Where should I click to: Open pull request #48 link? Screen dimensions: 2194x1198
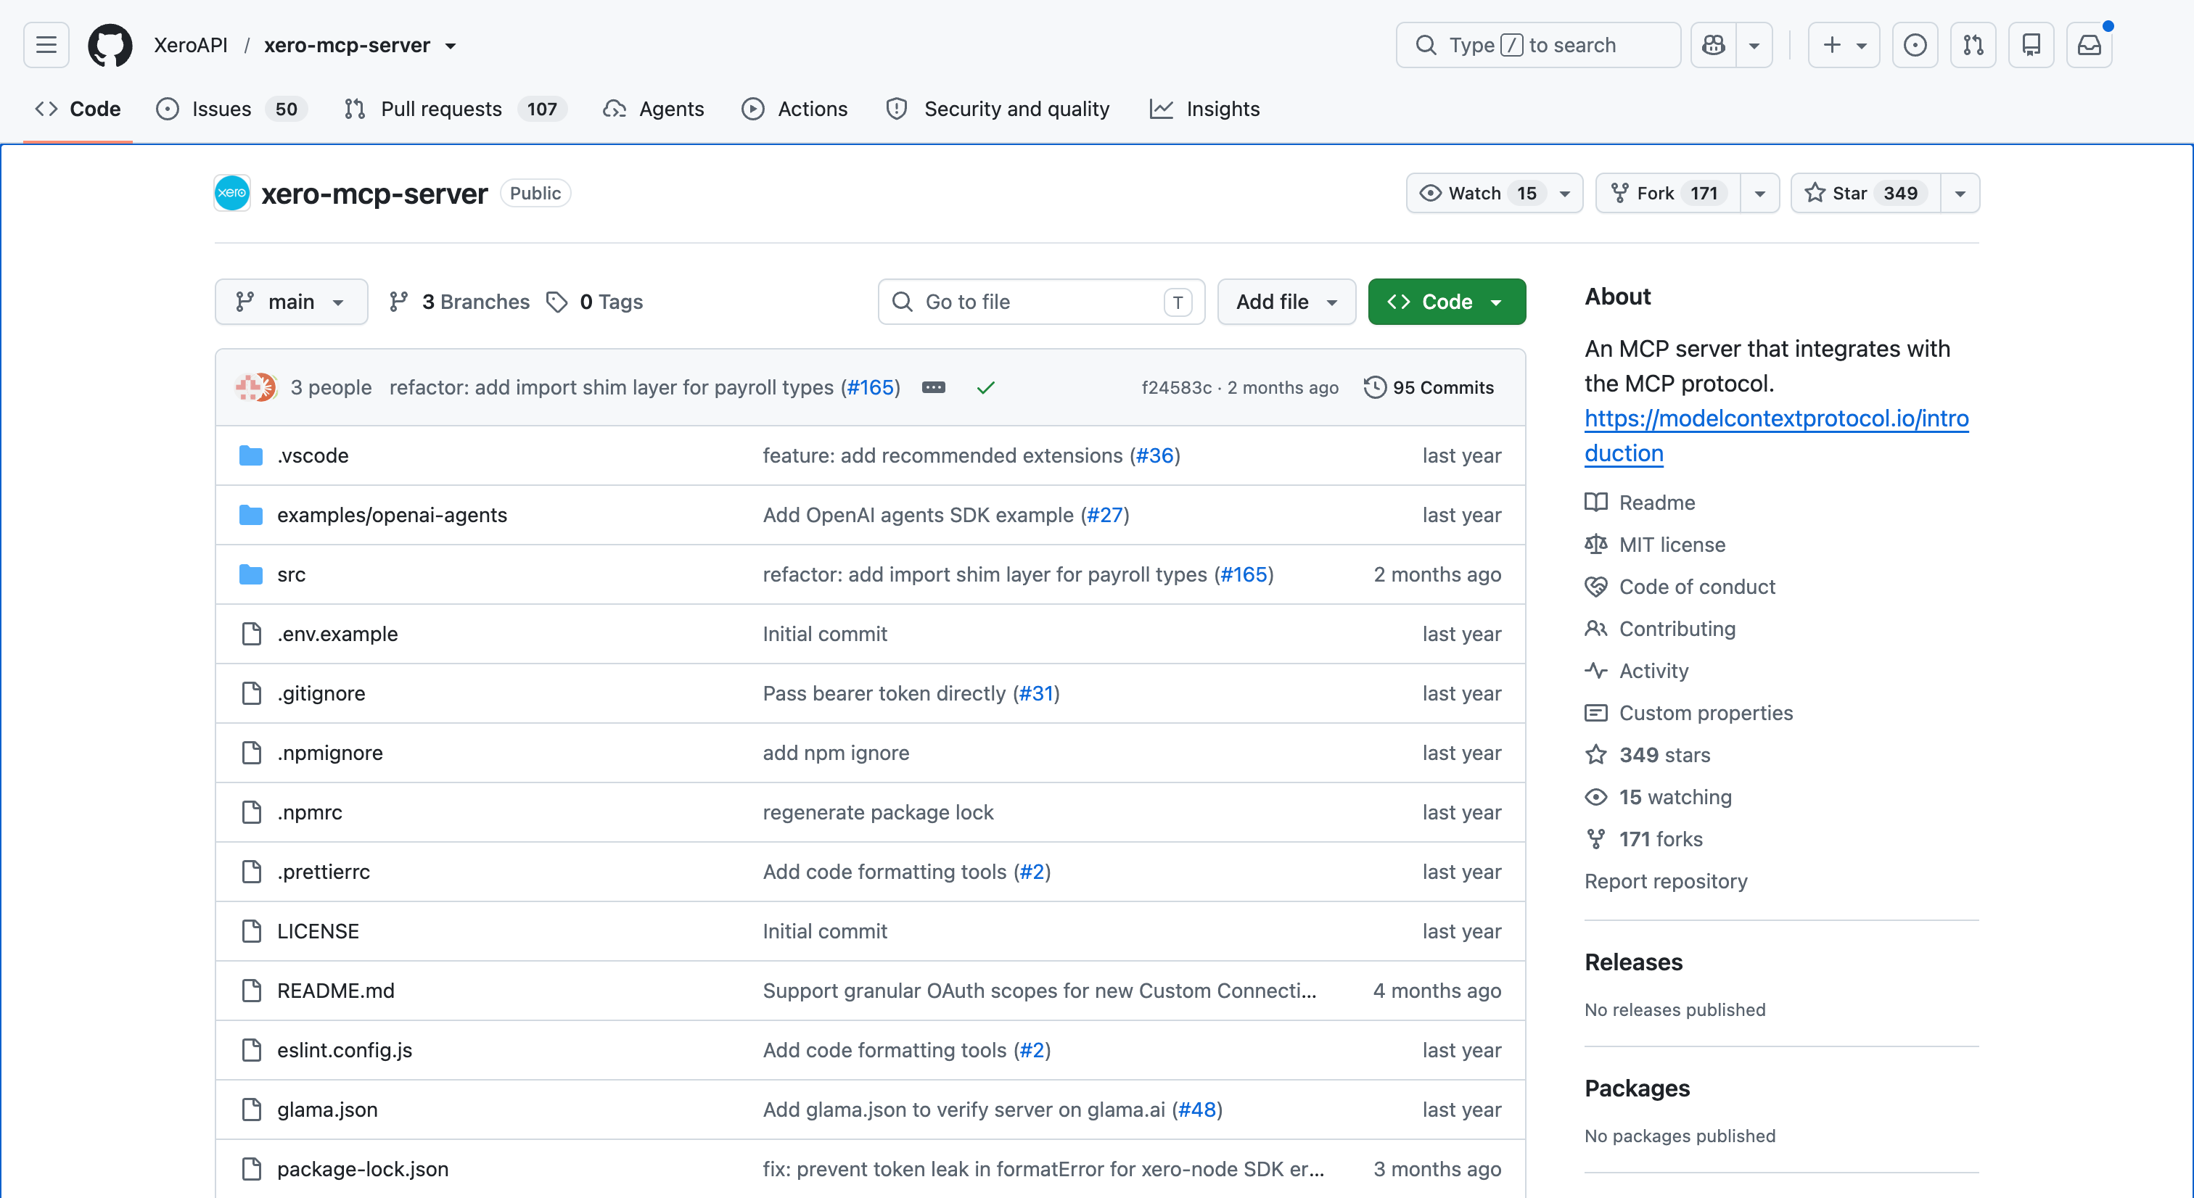tap(1196, 1110)
